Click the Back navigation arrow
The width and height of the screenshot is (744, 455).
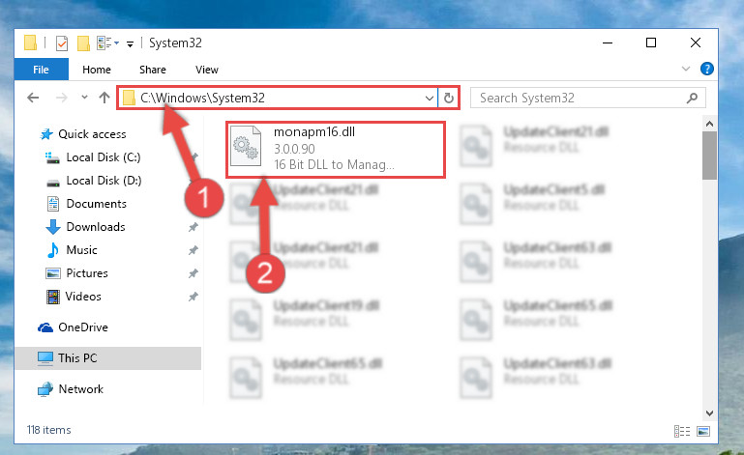point(33,99)
